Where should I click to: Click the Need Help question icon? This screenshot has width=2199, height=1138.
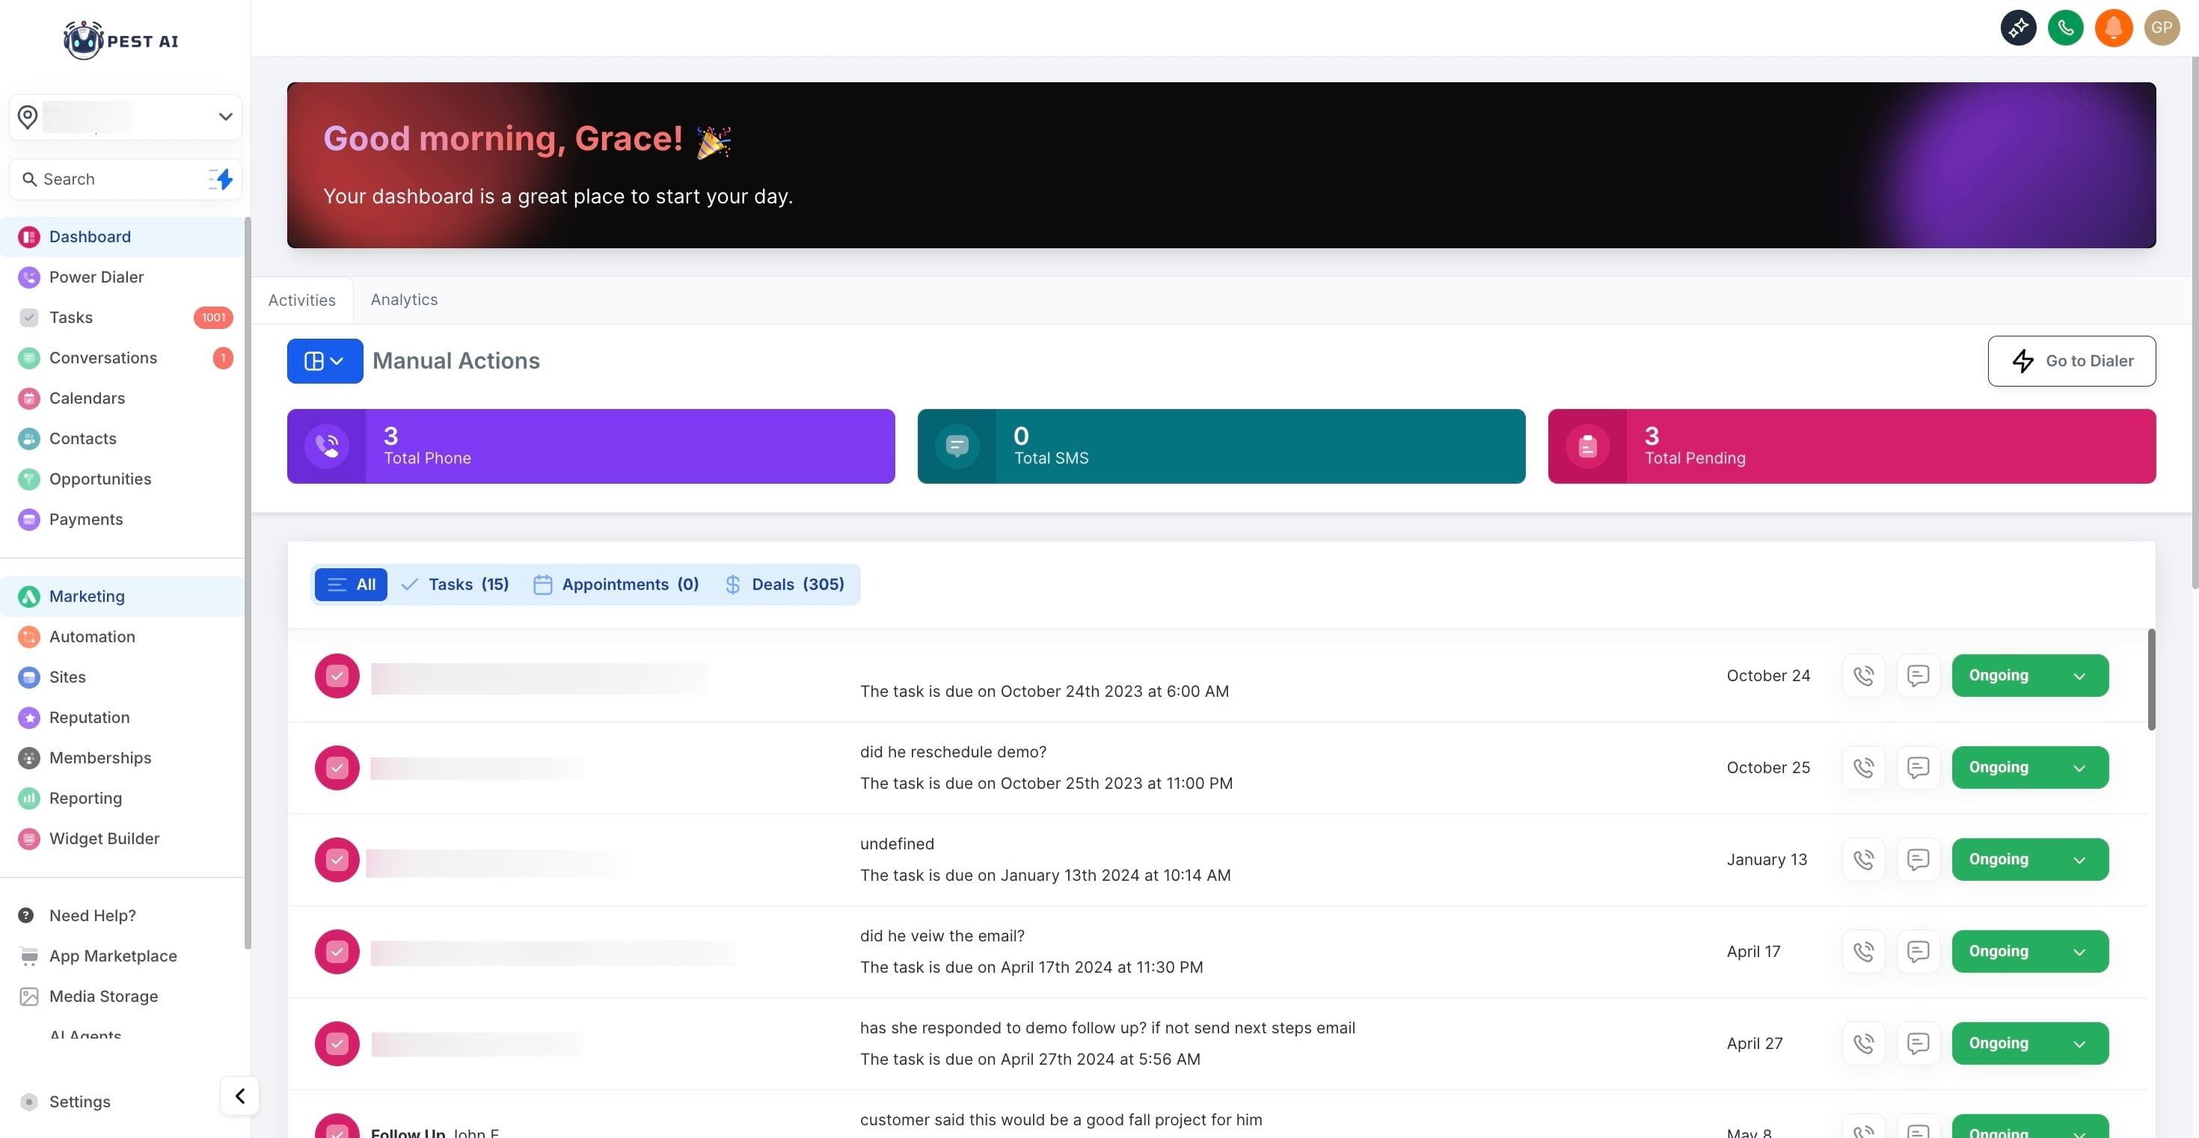(x=26, y=915)
